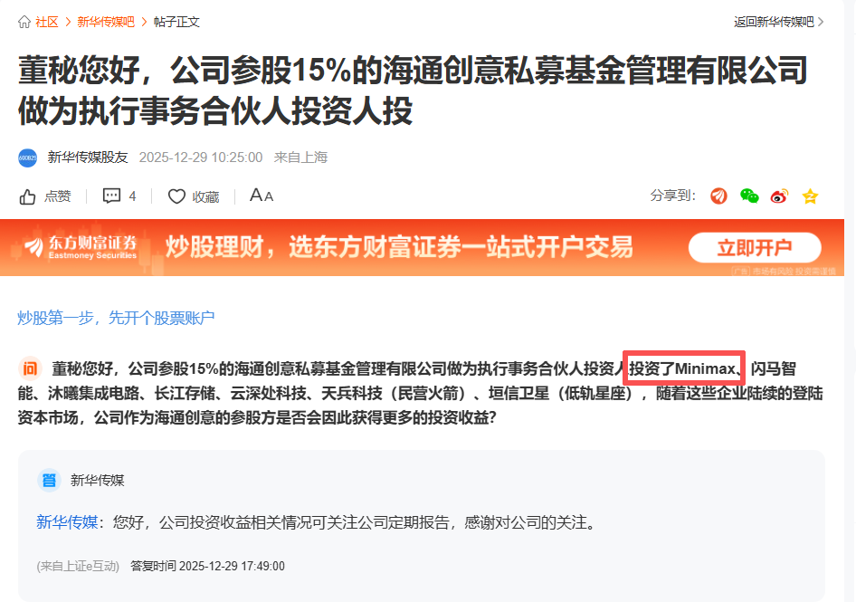Go to 新华传媒吧 breadcrumb link
This screenshot has height=602, width=856.
tap(105, 22)
